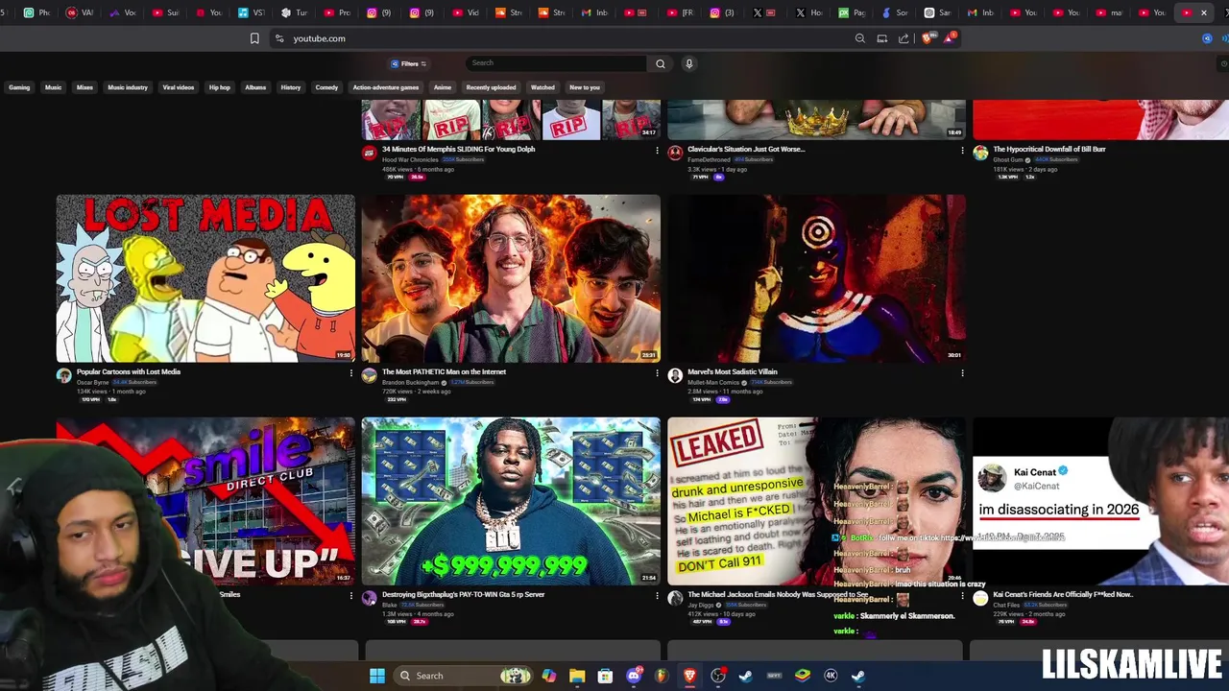Switch to the VST browser tab
This screenshot has width=1229, height=691.
tap(252, 12)
